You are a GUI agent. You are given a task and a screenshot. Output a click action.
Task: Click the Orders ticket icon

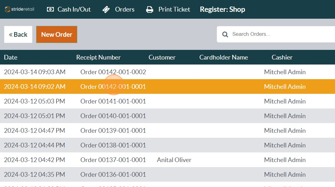tap(106, 9)
